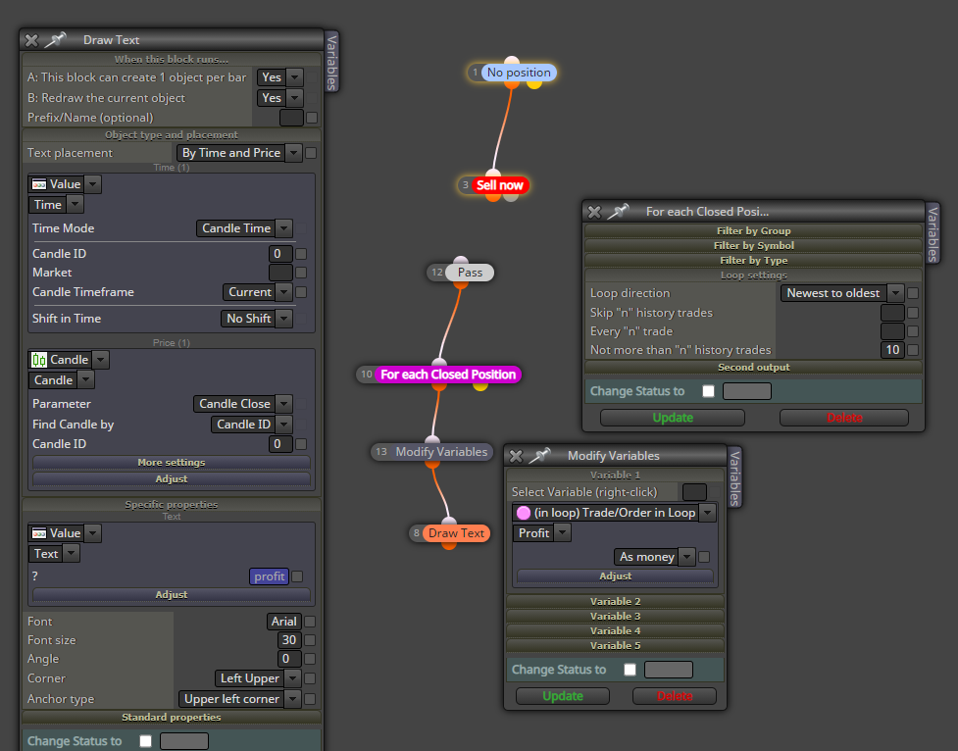Click the Candle icon in Price section
This screenshot has width=958, height=751.
coord(39,360)
